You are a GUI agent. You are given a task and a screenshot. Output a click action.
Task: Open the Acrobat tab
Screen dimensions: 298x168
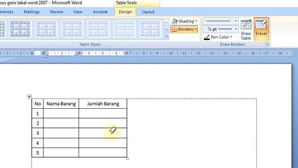(100, 12)
